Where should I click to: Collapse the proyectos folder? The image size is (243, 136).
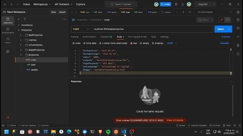coord(21,55)
